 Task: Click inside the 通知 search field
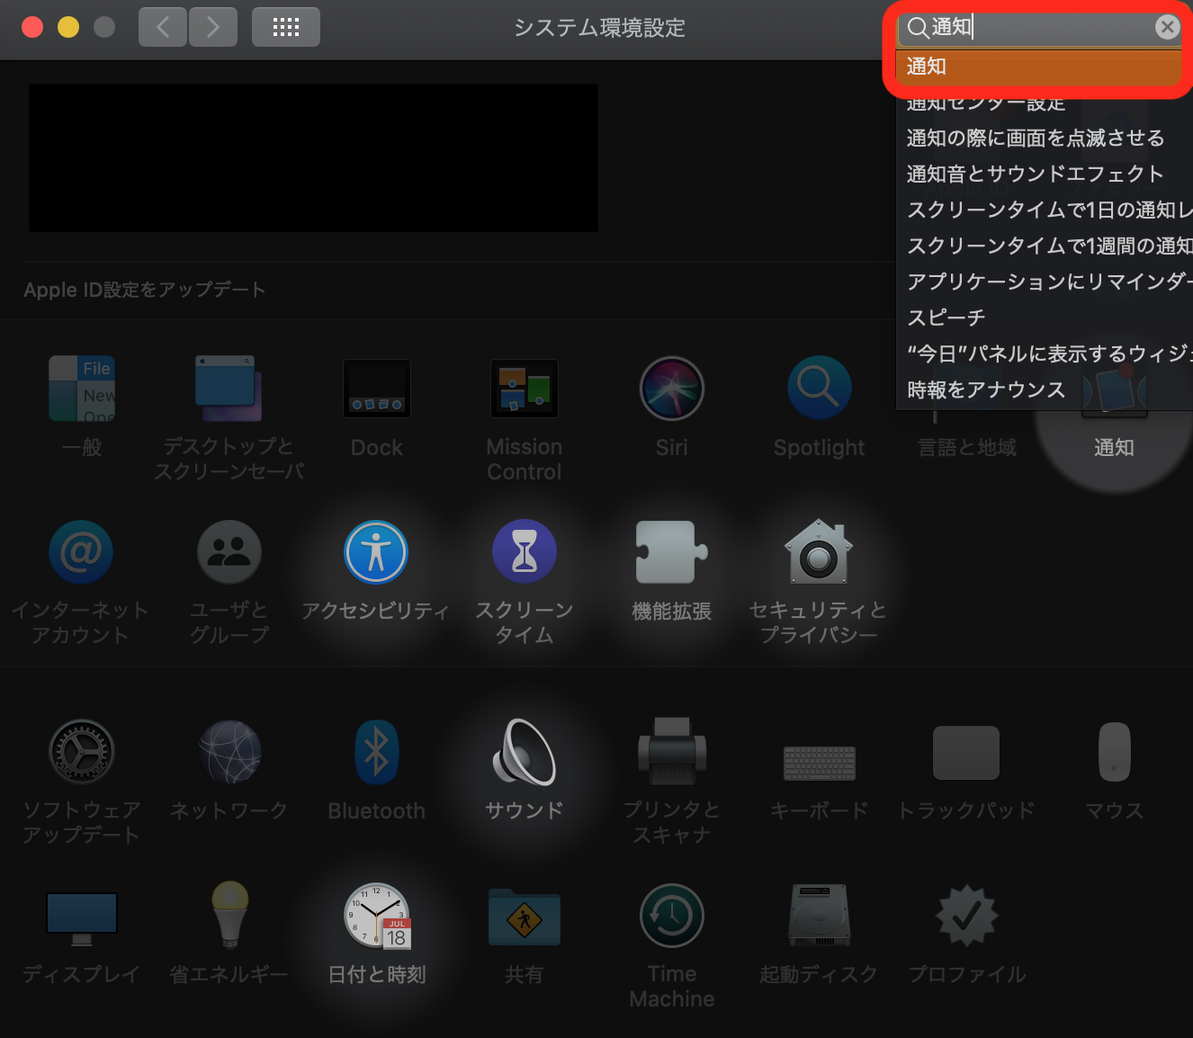pyautogui.click(x=1042, y=27)
